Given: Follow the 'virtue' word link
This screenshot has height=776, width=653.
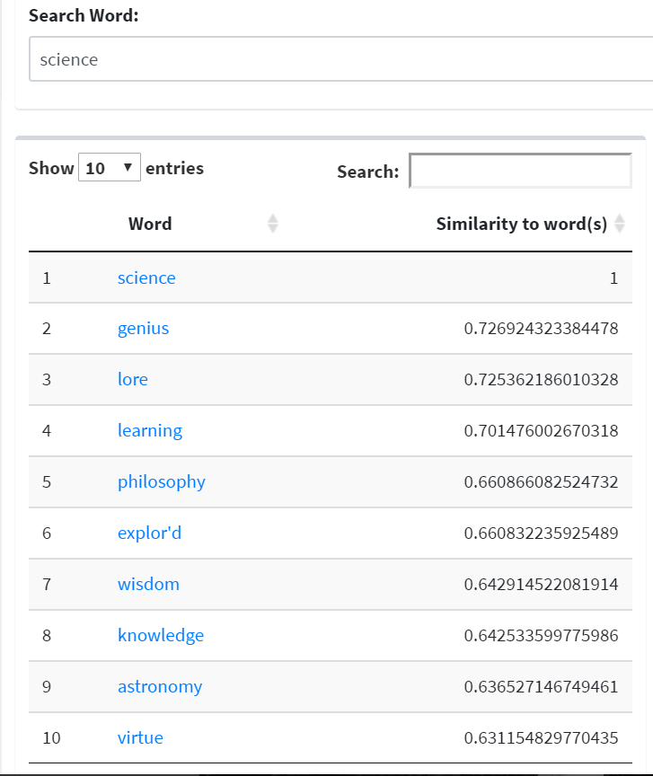Looking at the screenshot, I should (x=140, y=737).
